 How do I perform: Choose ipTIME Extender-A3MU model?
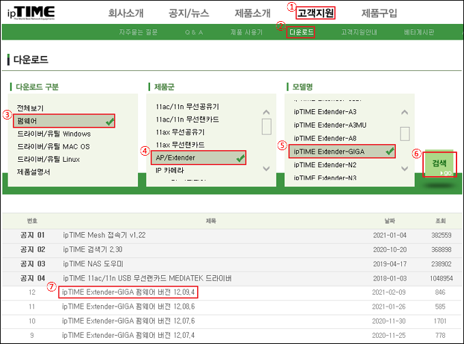[x=330, y=125]
